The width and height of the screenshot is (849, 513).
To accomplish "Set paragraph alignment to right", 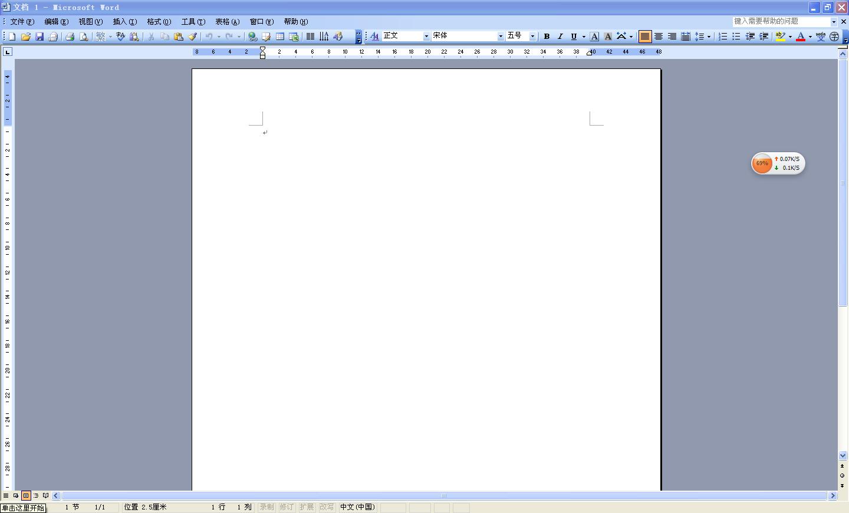I will [672, 37].
